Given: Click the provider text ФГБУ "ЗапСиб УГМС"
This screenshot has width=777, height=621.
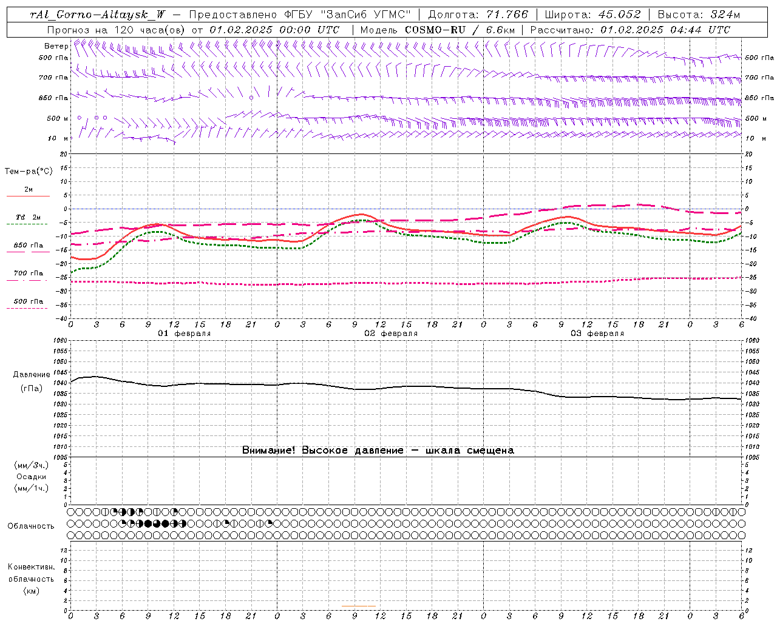Looking at the screenshot, I should point(347,15).
